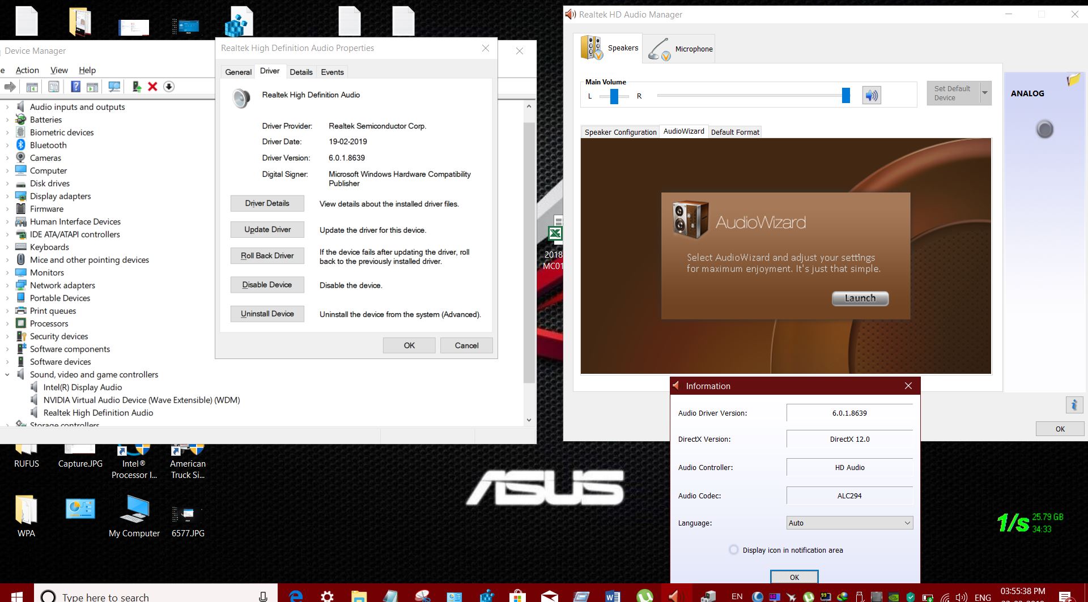Click Scan for hardware changes monitor icon
This screenshot has width=1088, height=602.
click(x=114, y=87)
